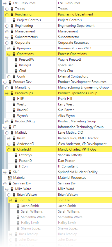Collapse the SanFran Div node
The width and height of the screenshot is (112, 247).
[5, 184]
